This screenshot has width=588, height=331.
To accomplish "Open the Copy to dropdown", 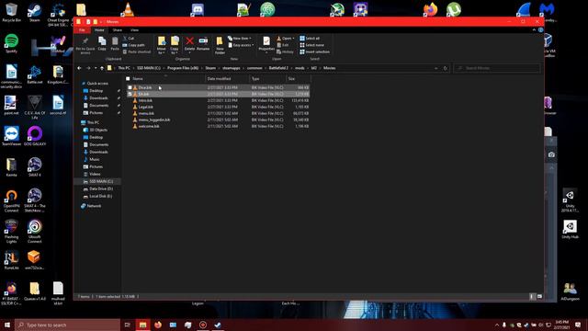I will point(175,45).
